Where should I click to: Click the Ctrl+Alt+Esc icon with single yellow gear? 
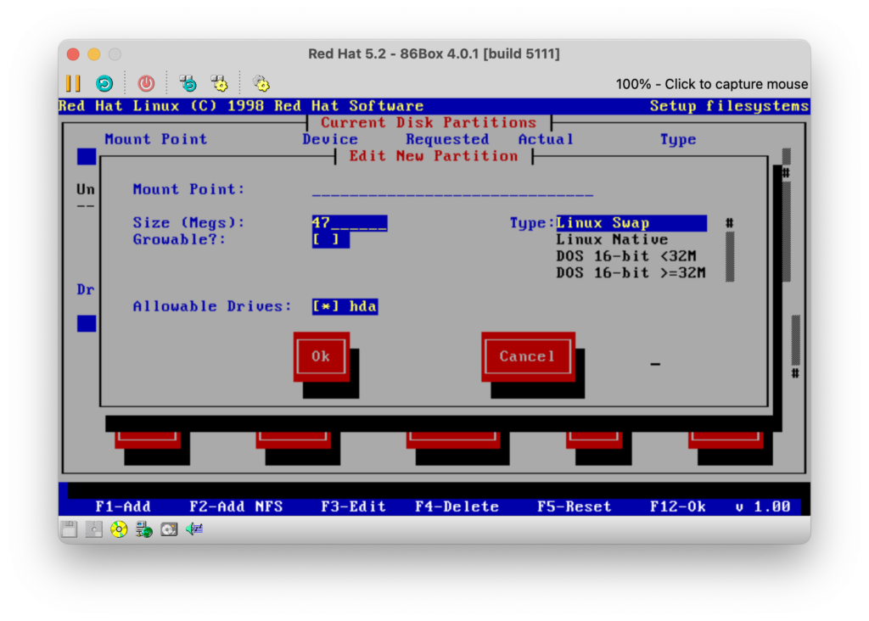(x=220, y=84)
